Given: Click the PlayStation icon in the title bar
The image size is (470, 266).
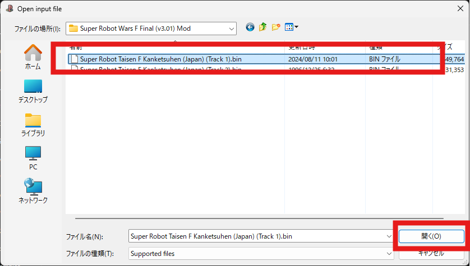Looking at the screenshot, I should [10, 8].
